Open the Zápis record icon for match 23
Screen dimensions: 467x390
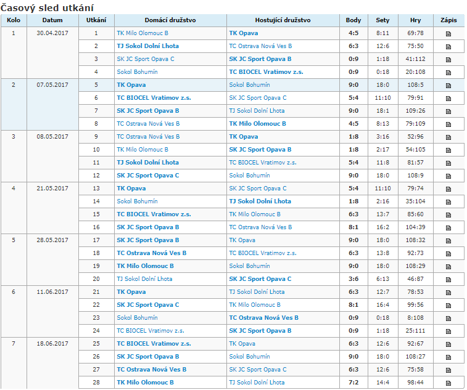[x=448, y=319]
